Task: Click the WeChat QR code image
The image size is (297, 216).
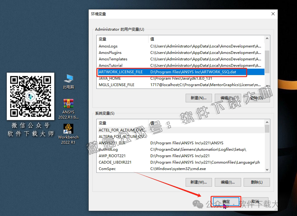Action: pyautogui.click(x=30, y=97)
